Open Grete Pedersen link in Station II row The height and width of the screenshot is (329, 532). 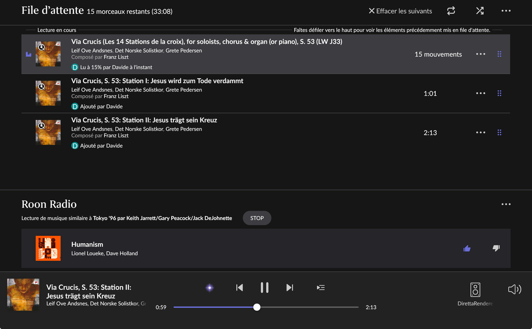pyautogui.click(x=184, y=129)
